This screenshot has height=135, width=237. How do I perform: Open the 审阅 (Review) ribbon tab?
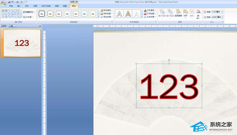point(57,6)
